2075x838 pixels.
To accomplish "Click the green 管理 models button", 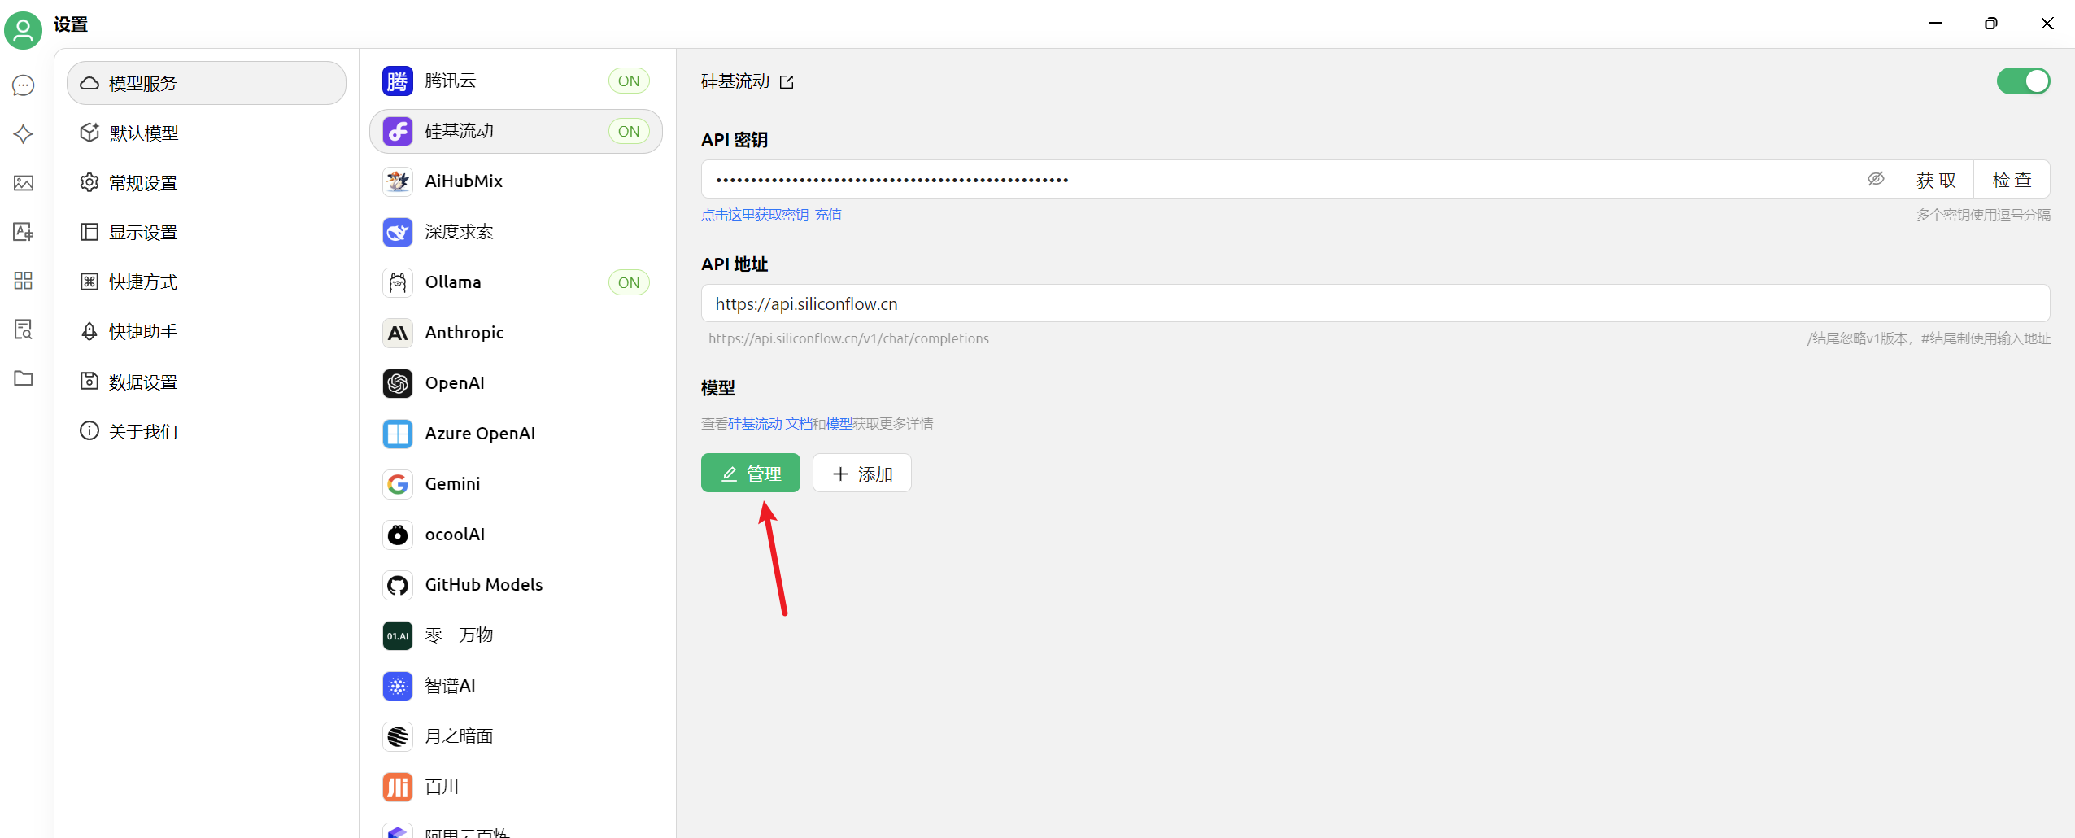I will (751, 474).
